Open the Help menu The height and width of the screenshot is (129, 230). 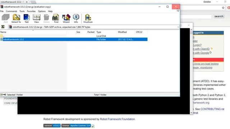coord(50,11)
